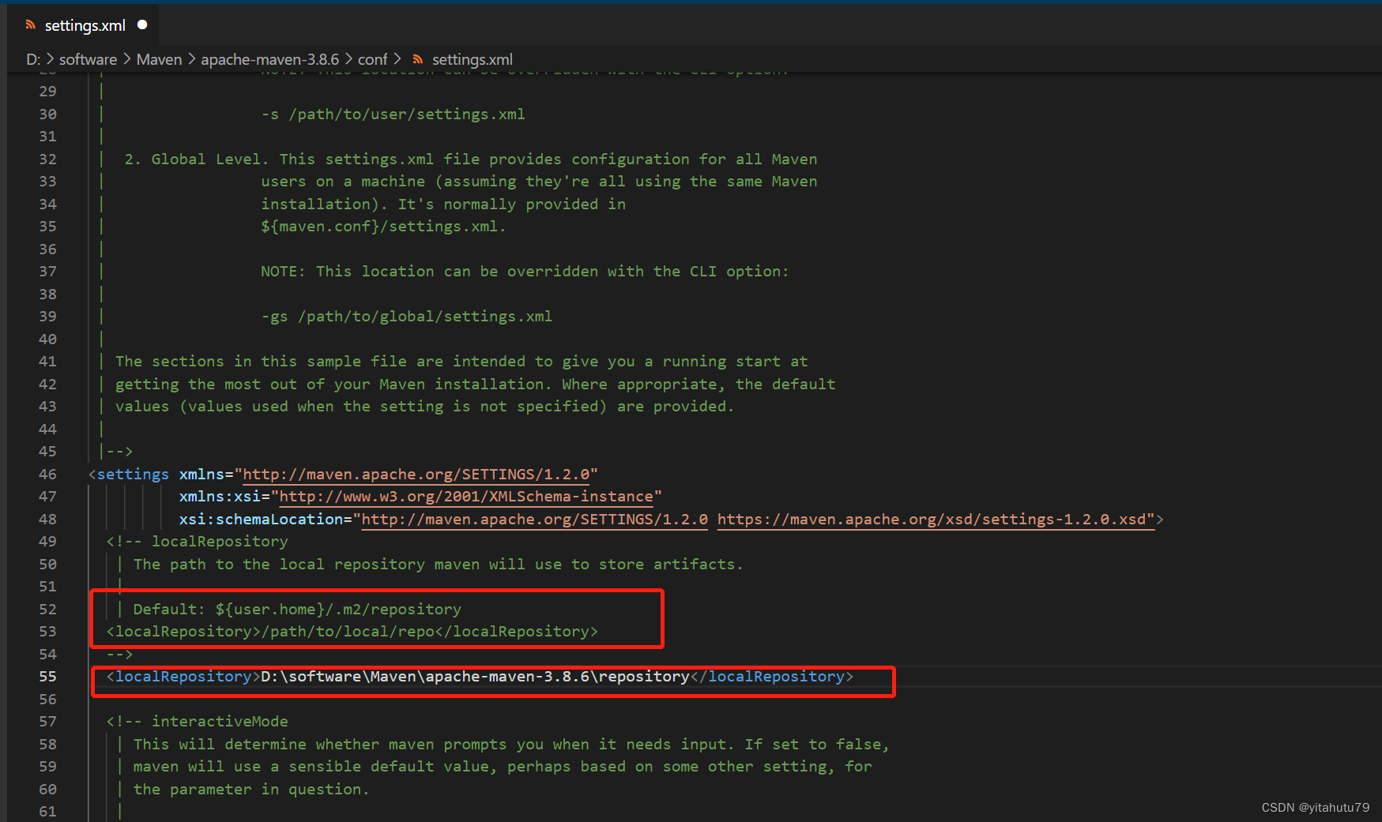The height and width of the screenshot is (822, 1382).
Task: Click the unsaved dot on settings.xml tab
Action: pyautogui.click(x=142, y=24)
